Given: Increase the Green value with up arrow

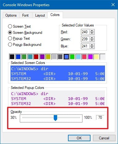Looking at the screenshot, I should [x=92, y=38].
